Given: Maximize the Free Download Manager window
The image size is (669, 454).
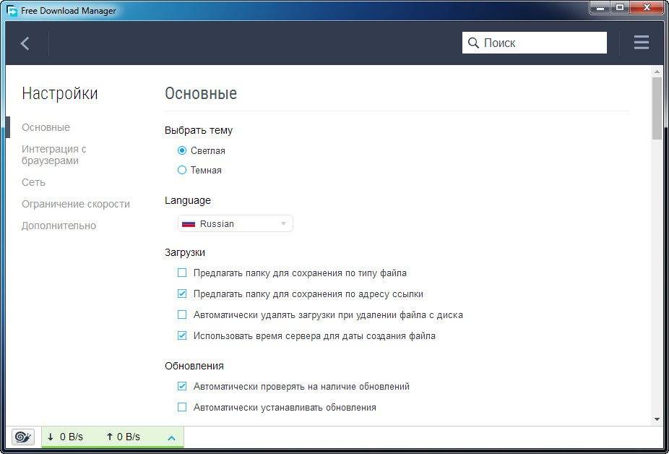Looking at the screenshot, I should 619,7.
